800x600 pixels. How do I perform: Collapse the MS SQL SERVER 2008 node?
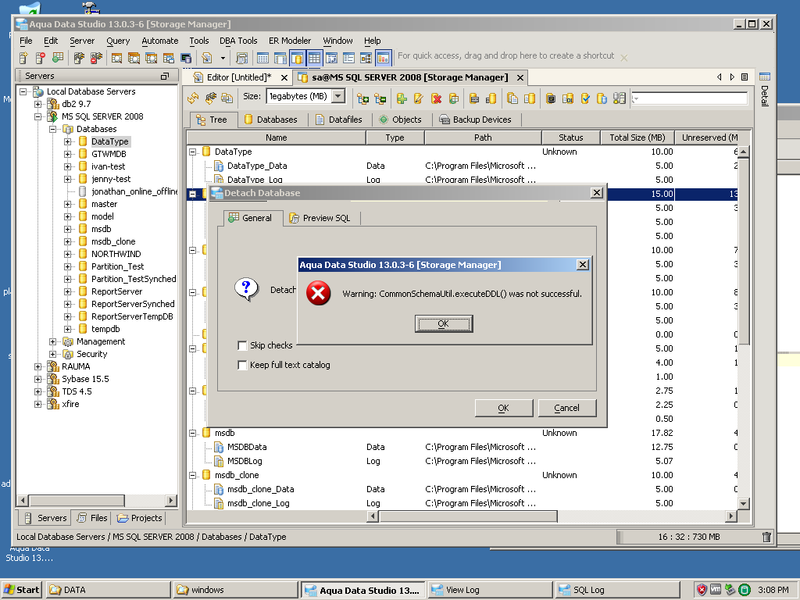[37, 116]
